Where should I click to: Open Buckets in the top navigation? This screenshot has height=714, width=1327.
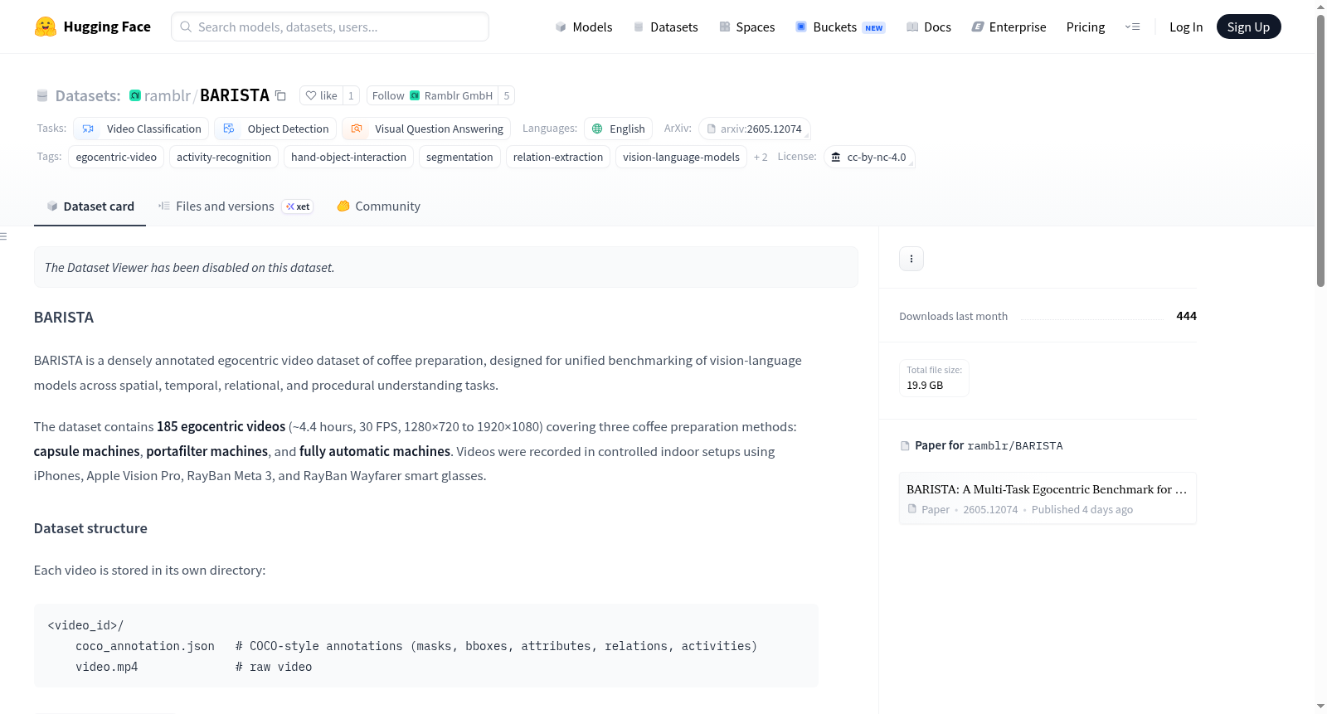pos(840,27)
